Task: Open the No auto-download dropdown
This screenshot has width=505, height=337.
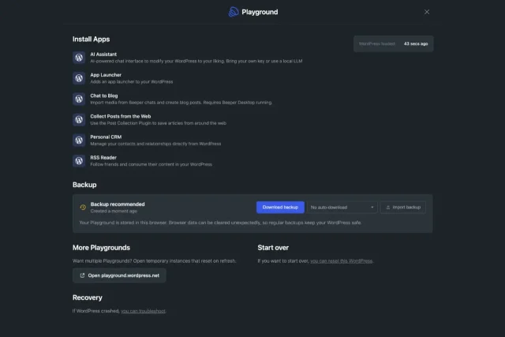Action: 342,207
